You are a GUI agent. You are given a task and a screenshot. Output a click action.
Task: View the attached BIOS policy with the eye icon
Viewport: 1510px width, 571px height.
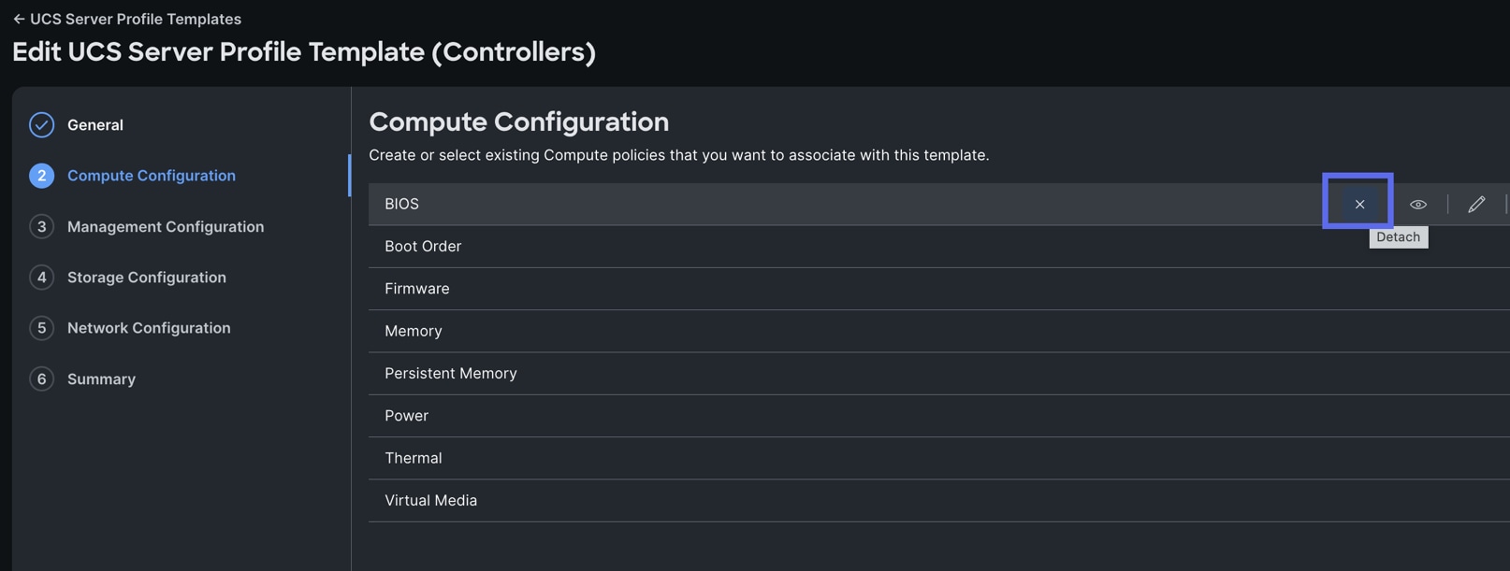pos(1417,203)
